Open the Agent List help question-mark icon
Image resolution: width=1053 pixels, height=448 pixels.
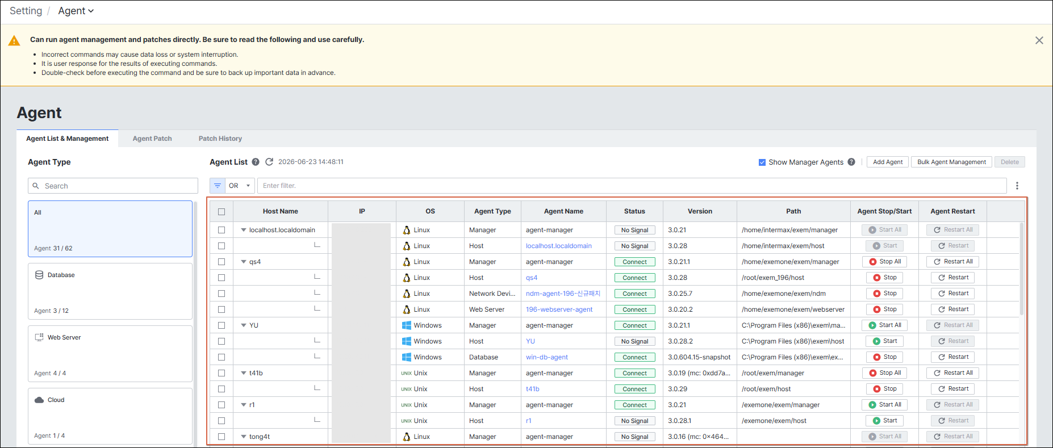point(256,162)
